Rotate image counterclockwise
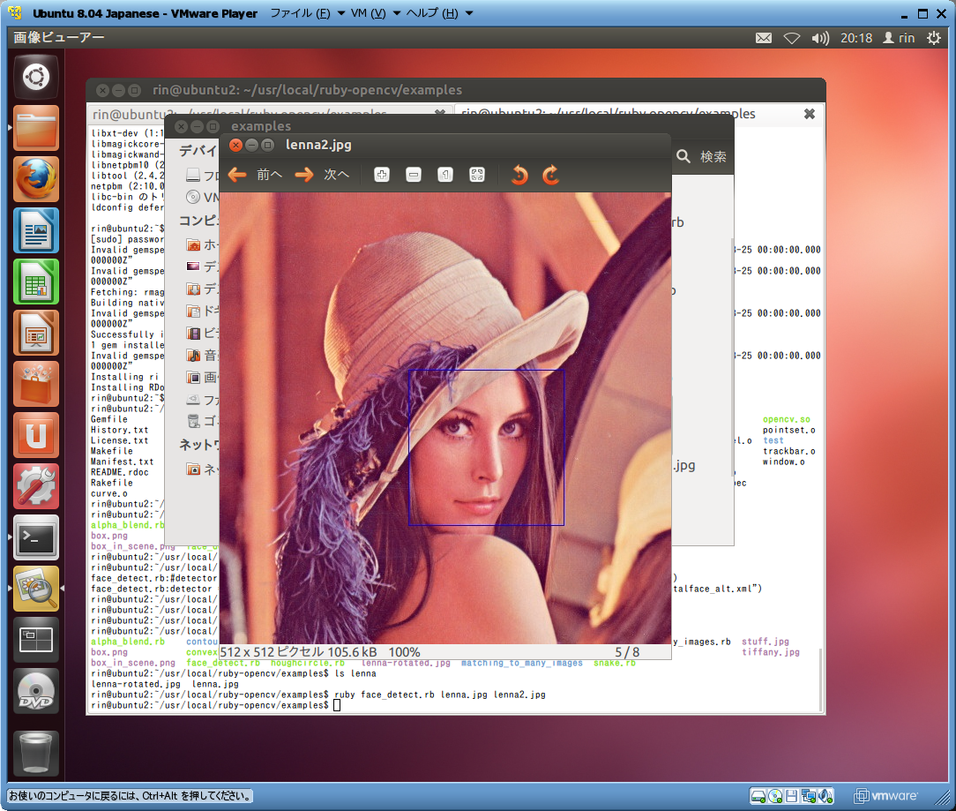The height and width of the screenshot is (811, 956). coord(519,175)
